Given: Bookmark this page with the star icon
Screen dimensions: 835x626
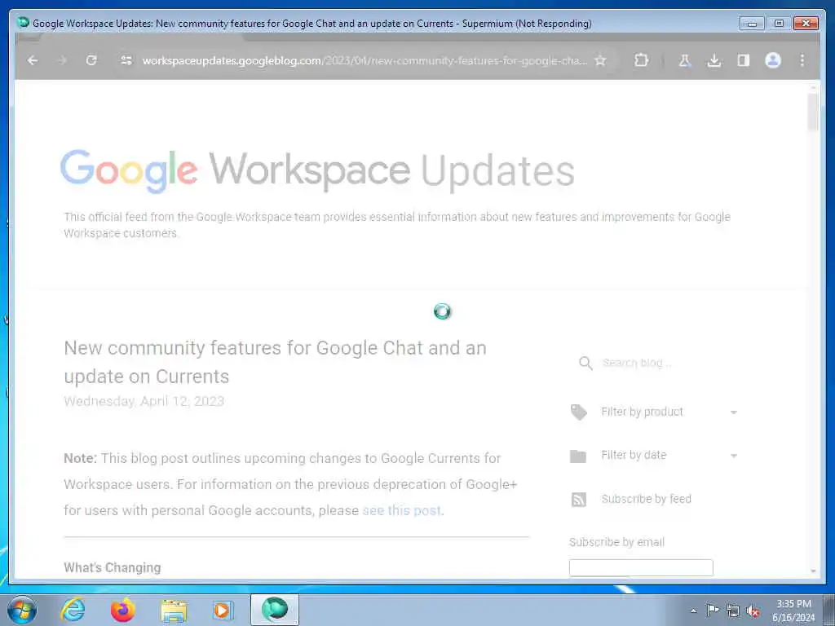Looking at the screenshot, I should point(600,60).
